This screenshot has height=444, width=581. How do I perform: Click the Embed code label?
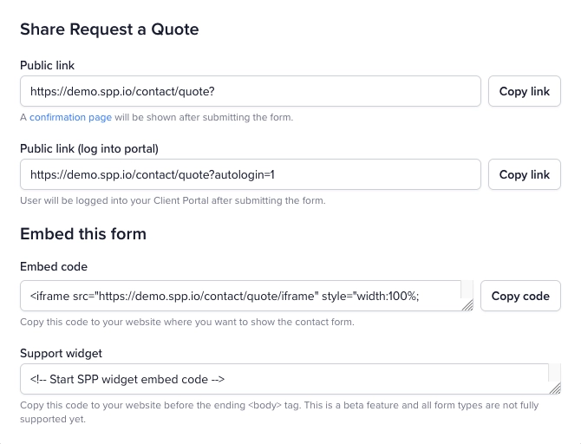(54, 266)
